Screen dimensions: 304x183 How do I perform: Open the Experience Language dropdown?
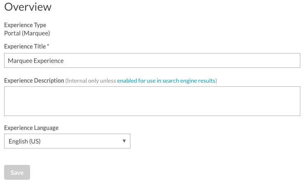click(x=67, y=141)
